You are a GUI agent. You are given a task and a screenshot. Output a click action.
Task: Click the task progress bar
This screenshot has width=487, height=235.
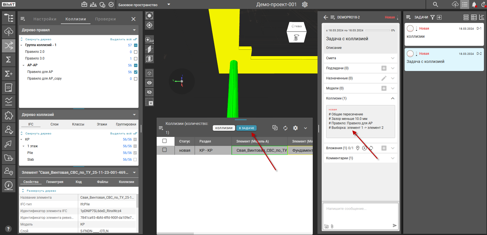(x=378, y=30)
